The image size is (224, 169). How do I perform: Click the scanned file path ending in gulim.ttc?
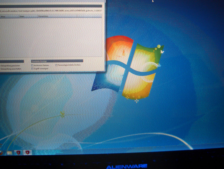pos(51,11)
